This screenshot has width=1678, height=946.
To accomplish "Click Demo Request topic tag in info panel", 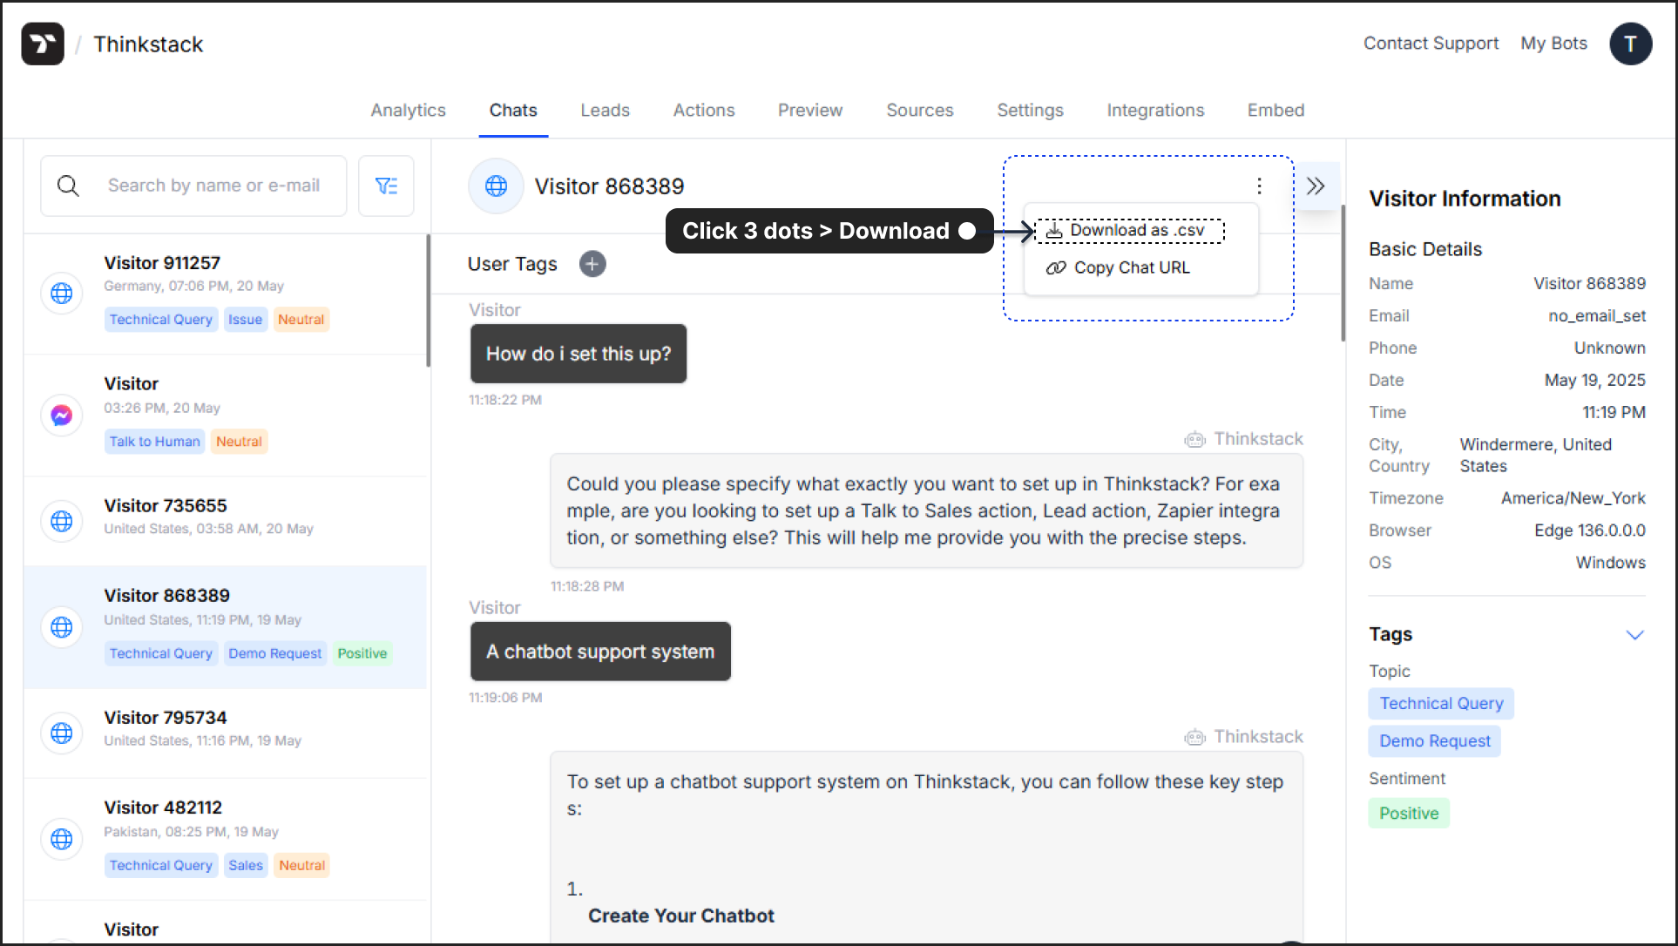I will (x=1434, y=740).
